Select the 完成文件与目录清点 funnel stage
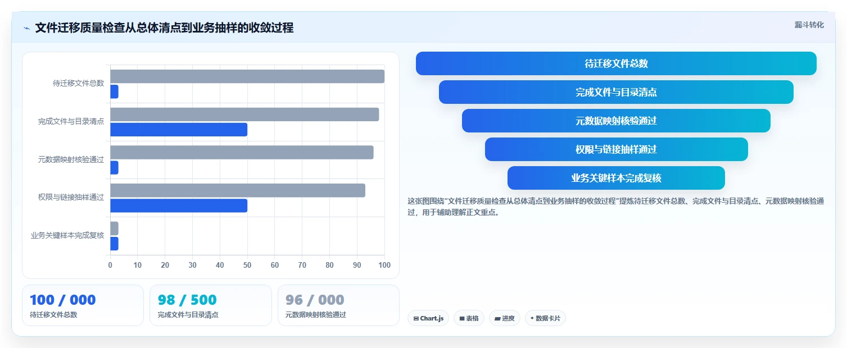Screen dimensions: 847x348 616,92
